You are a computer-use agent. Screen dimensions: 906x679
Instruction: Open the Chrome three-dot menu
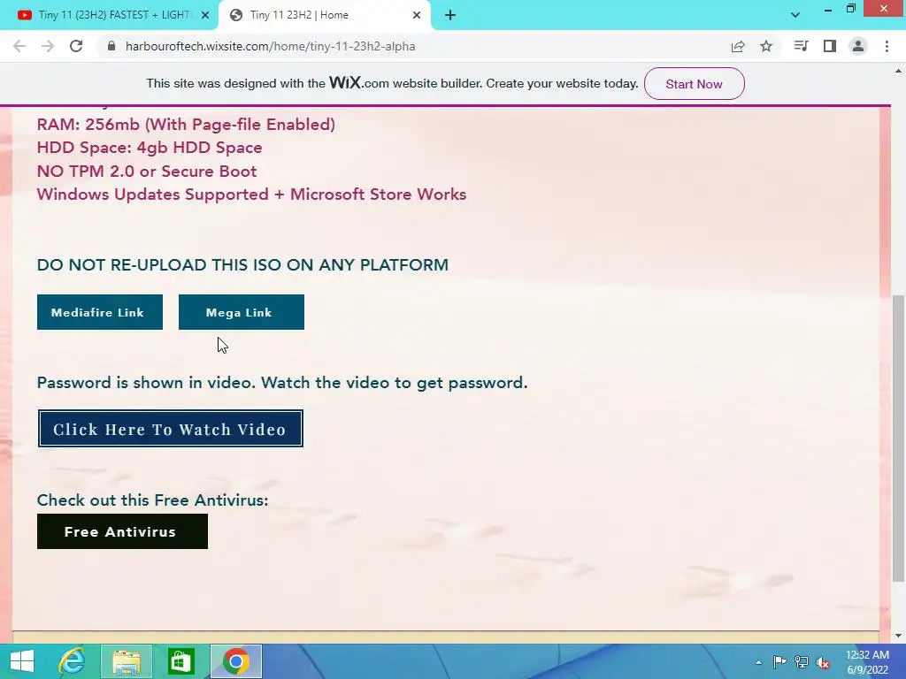coord(887,46)
